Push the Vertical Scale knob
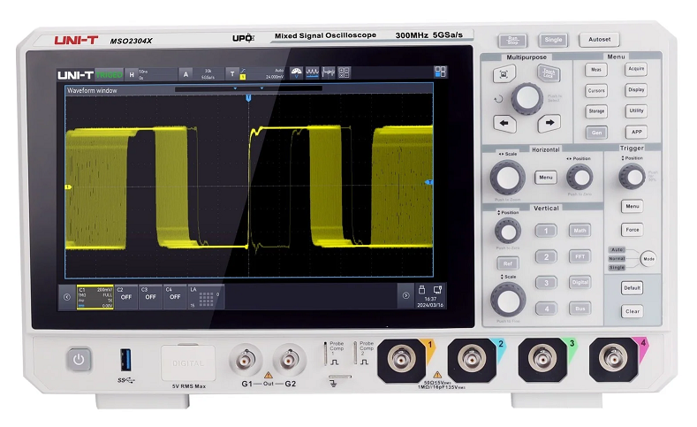The width and height of the screenshot is (697, 427). pos(508,300)
